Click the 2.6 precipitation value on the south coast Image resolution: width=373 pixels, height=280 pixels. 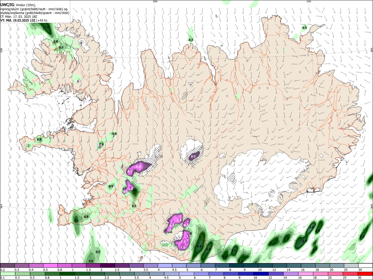click(x=208, y=249)
